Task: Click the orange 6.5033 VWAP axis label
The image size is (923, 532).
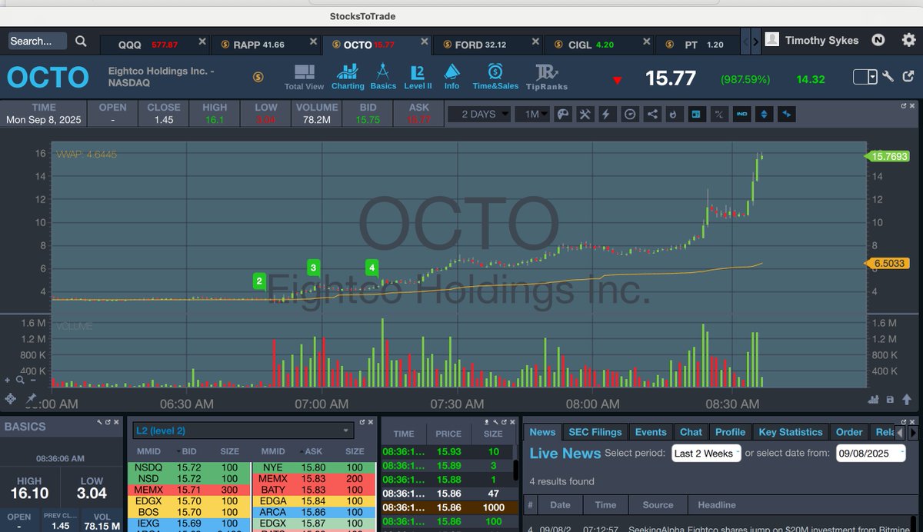Action: [888, 264]
